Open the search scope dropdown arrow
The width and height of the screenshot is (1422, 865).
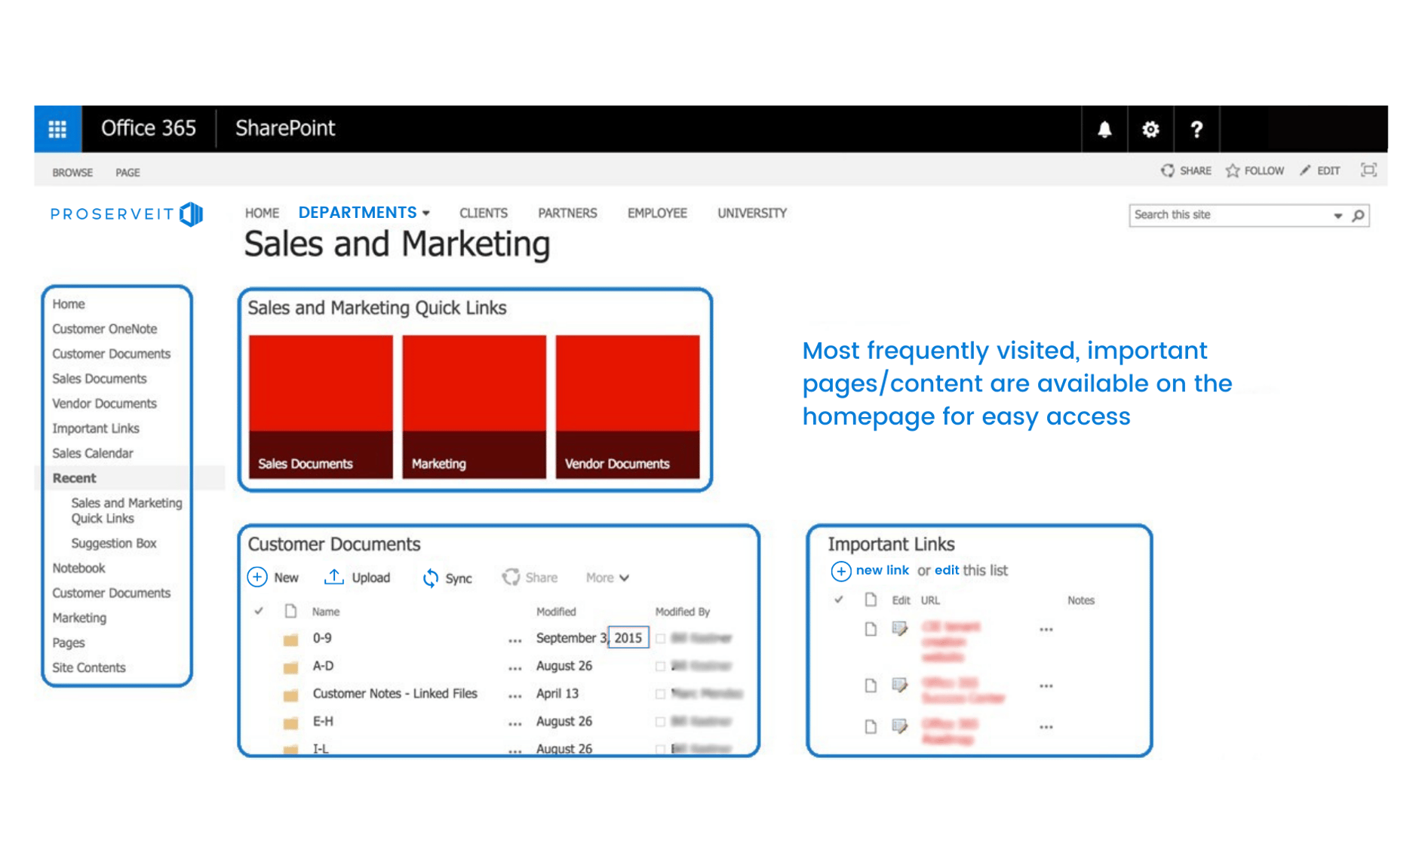1336,216
